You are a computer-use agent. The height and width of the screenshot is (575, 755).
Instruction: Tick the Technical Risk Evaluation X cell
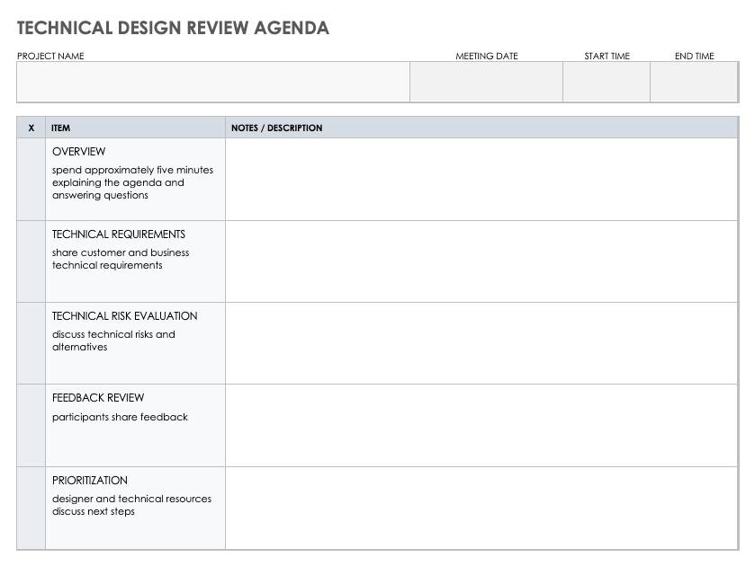[31, 343]
